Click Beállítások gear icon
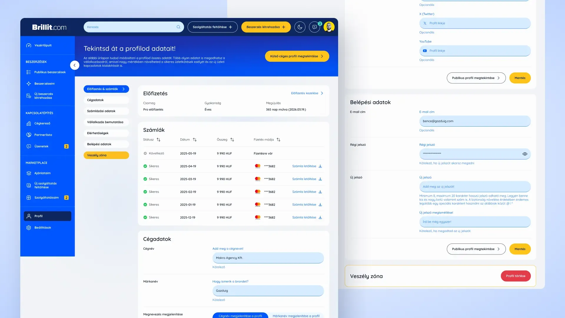 29,228
